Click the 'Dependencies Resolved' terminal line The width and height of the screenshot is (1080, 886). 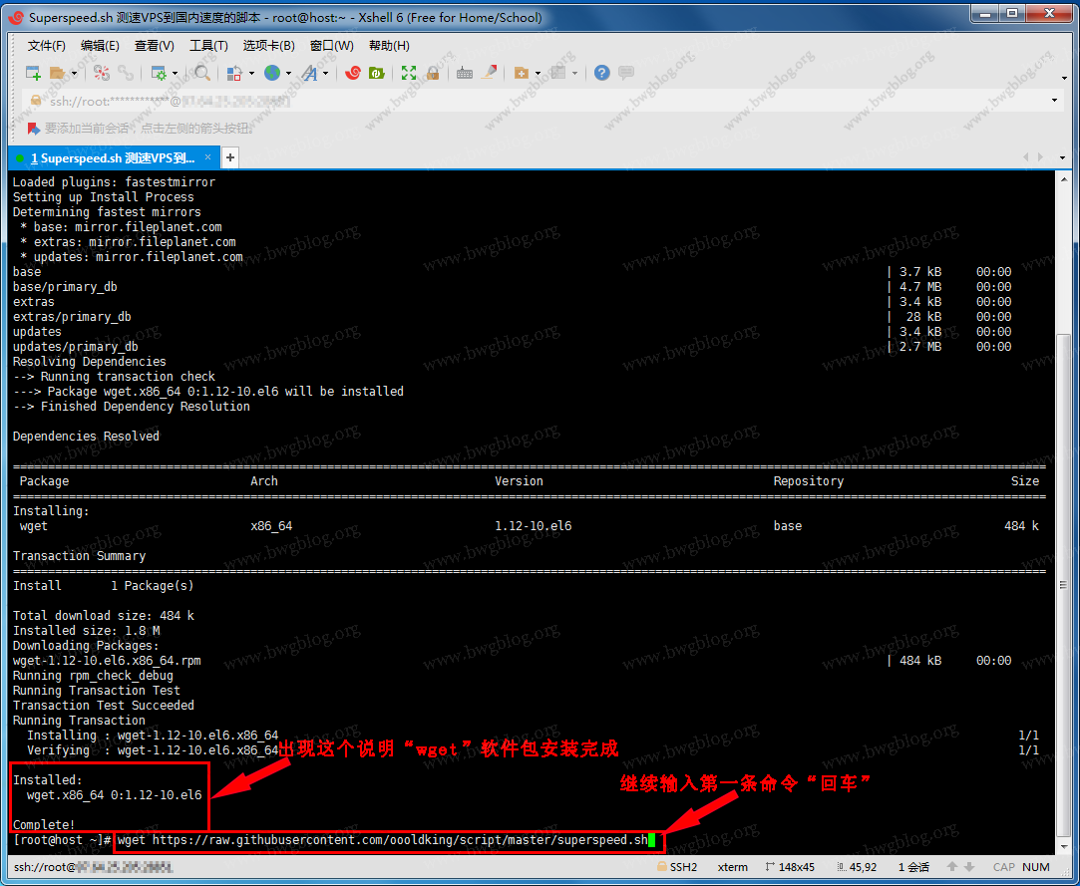(x=86, y=436)
